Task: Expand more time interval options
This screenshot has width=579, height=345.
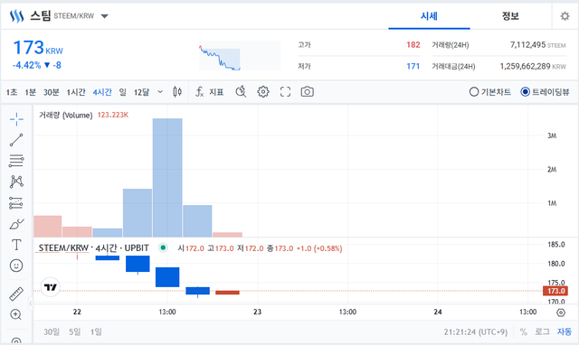Action: pos(160,92)
